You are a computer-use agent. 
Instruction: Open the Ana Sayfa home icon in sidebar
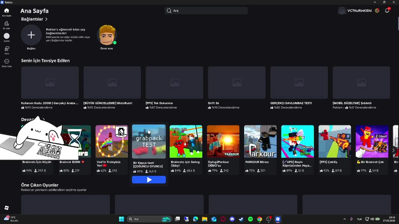point(7,11)
